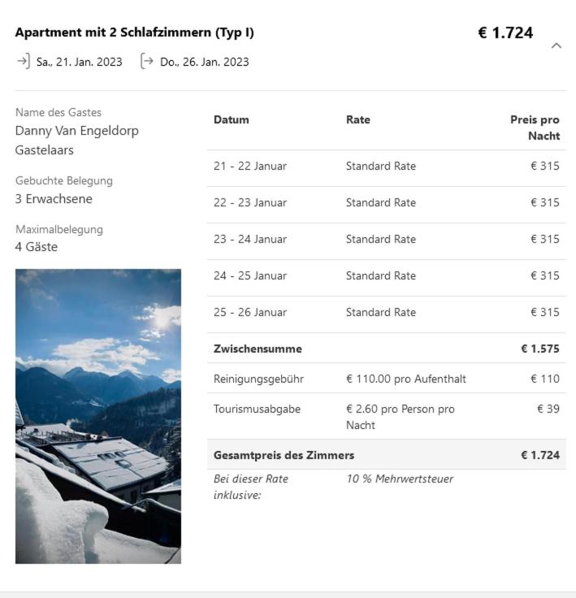576x598 pixels.
Task: Open the snowy mountain apartment photo
Action: click(98, 416)
